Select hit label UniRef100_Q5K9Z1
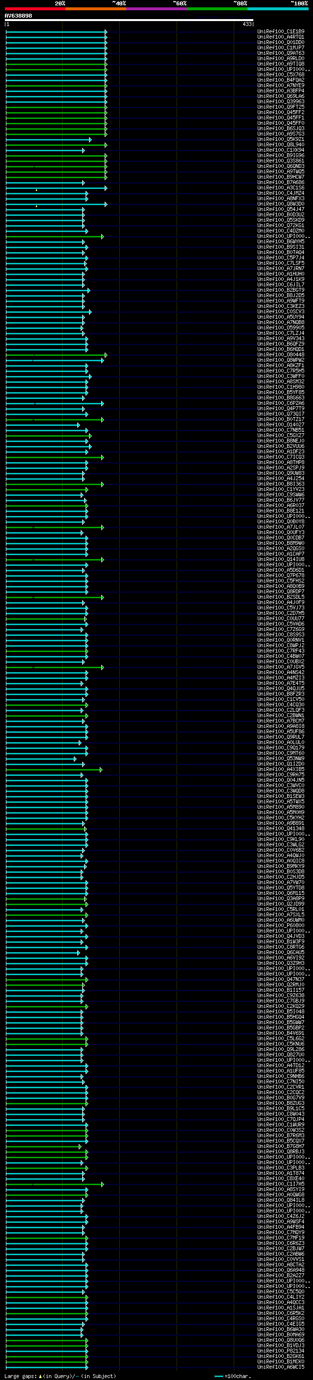 [x=281, y=140]
